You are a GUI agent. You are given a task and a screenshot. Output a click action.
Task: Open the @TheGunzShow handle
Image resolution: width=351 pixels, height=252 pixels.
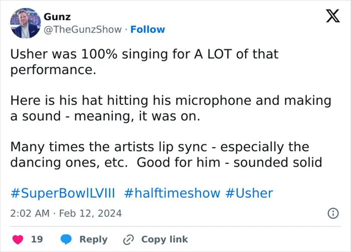(83, 30)
